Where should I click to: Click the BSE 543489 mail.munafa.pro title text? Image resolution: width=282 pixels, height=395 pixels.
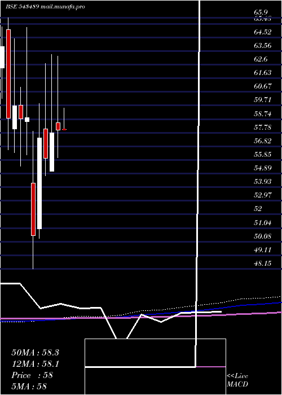pos(45,7)
